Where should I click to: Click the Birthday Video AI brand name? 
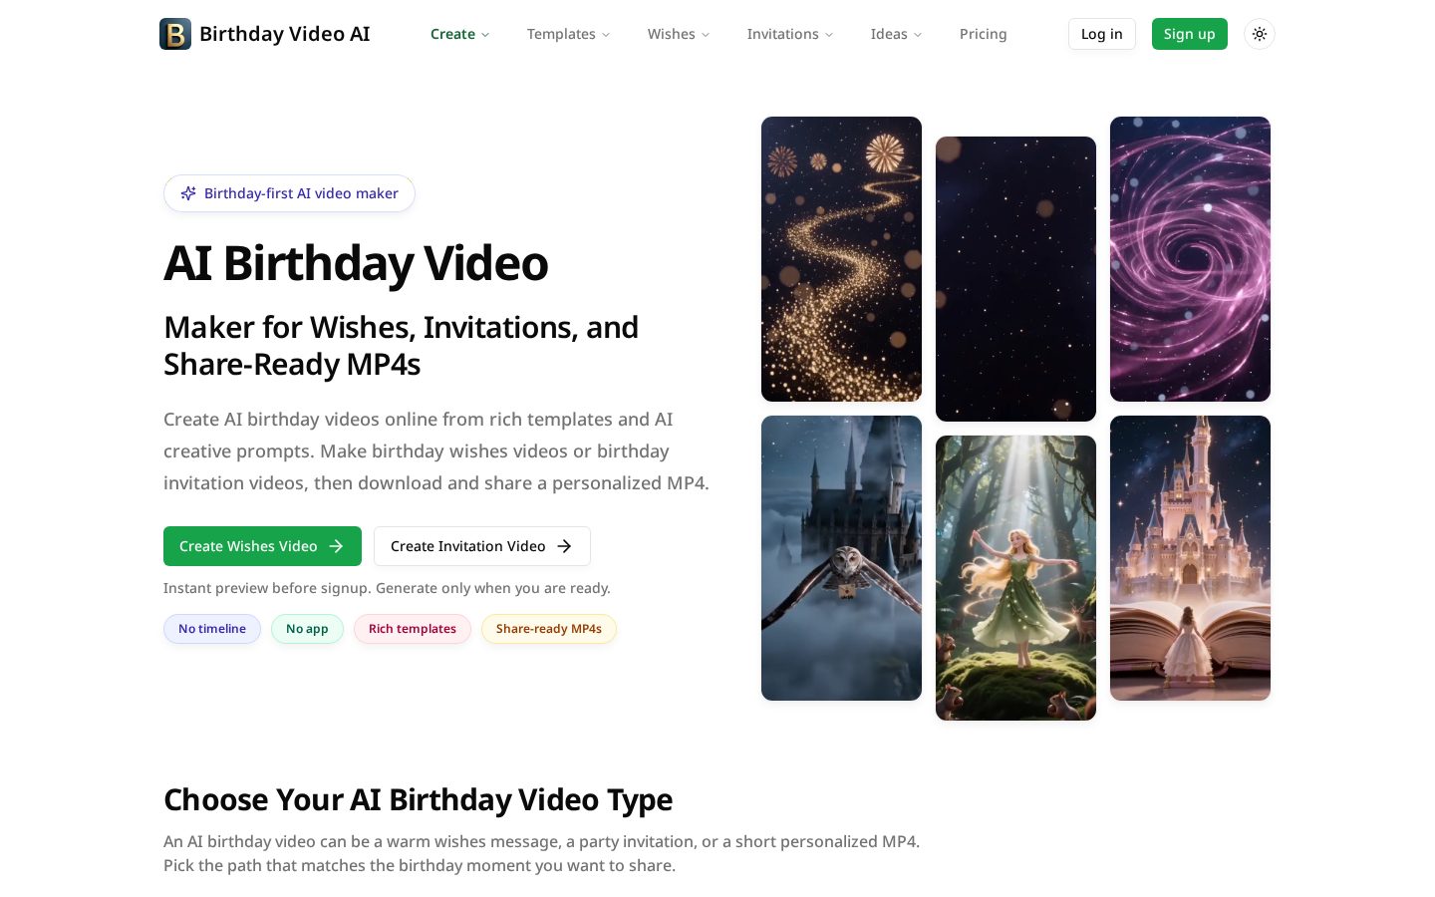pyautogui.click(x=285, y=34)
